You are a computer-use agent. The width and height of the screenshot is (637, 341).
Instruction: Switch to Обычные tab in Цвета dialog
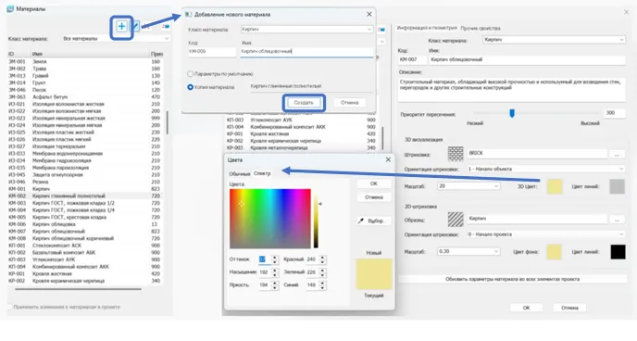(239, 174)
